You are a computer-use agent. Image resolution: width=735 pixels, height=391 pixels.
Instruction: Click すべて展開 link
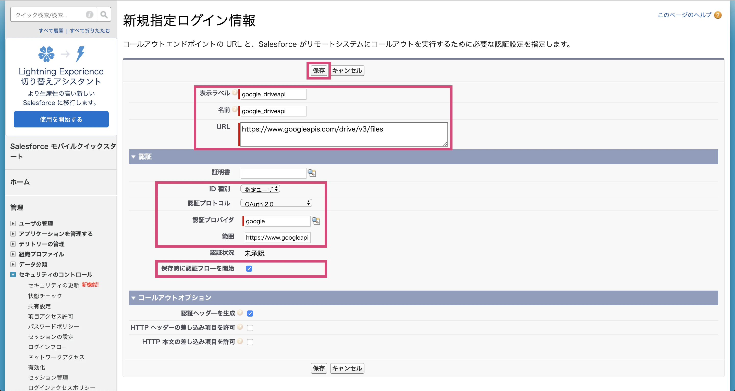[x=51, y=31]
